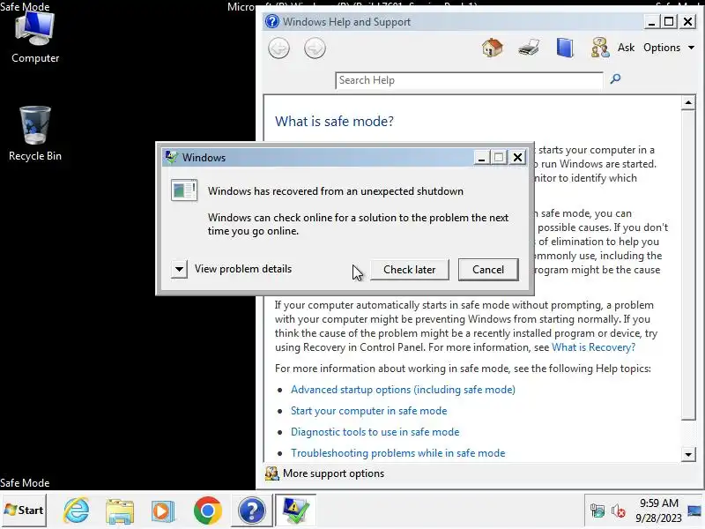The width and height of the screenshot is (705, 529).
Task: Click the Check later button
Action: (409, 270)
